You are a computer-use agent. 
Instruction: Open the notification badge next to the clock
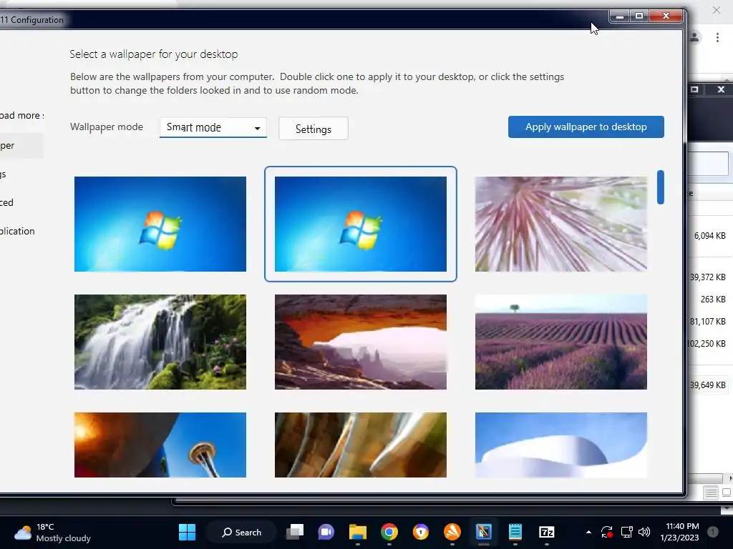click(713, 532)
